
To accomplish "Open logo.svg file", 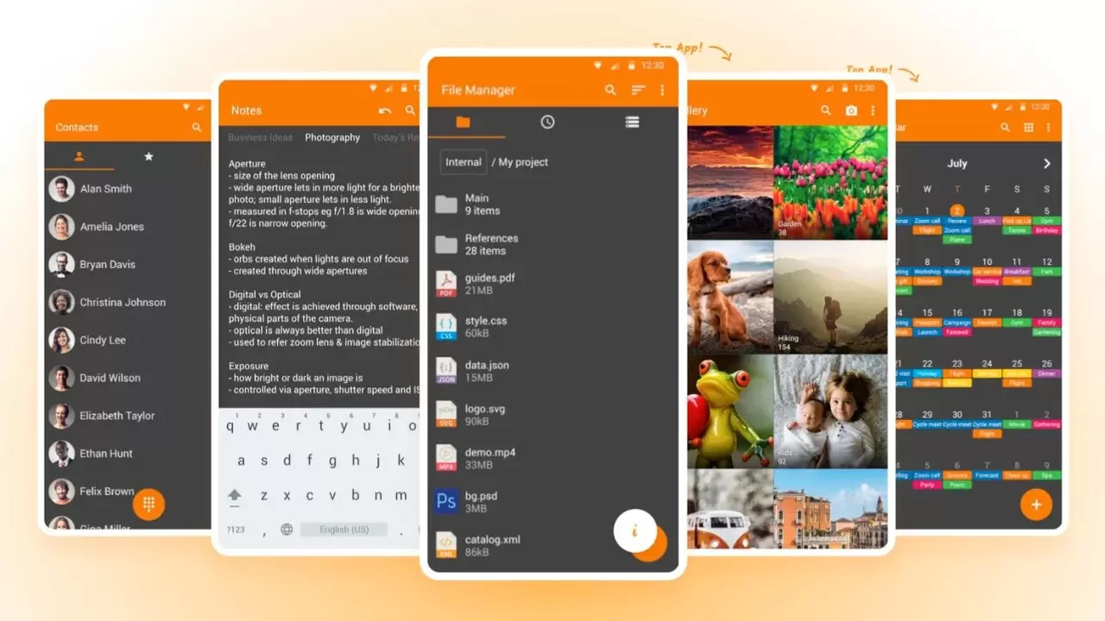I will tap(552, 415).
